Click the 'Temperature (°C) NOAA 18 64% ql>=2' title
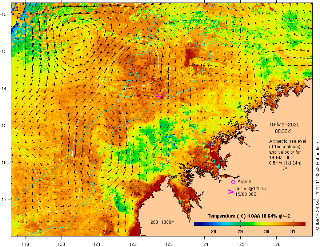Image resolution: width=320 pixels, height=247 pixels. click(249, 216)
